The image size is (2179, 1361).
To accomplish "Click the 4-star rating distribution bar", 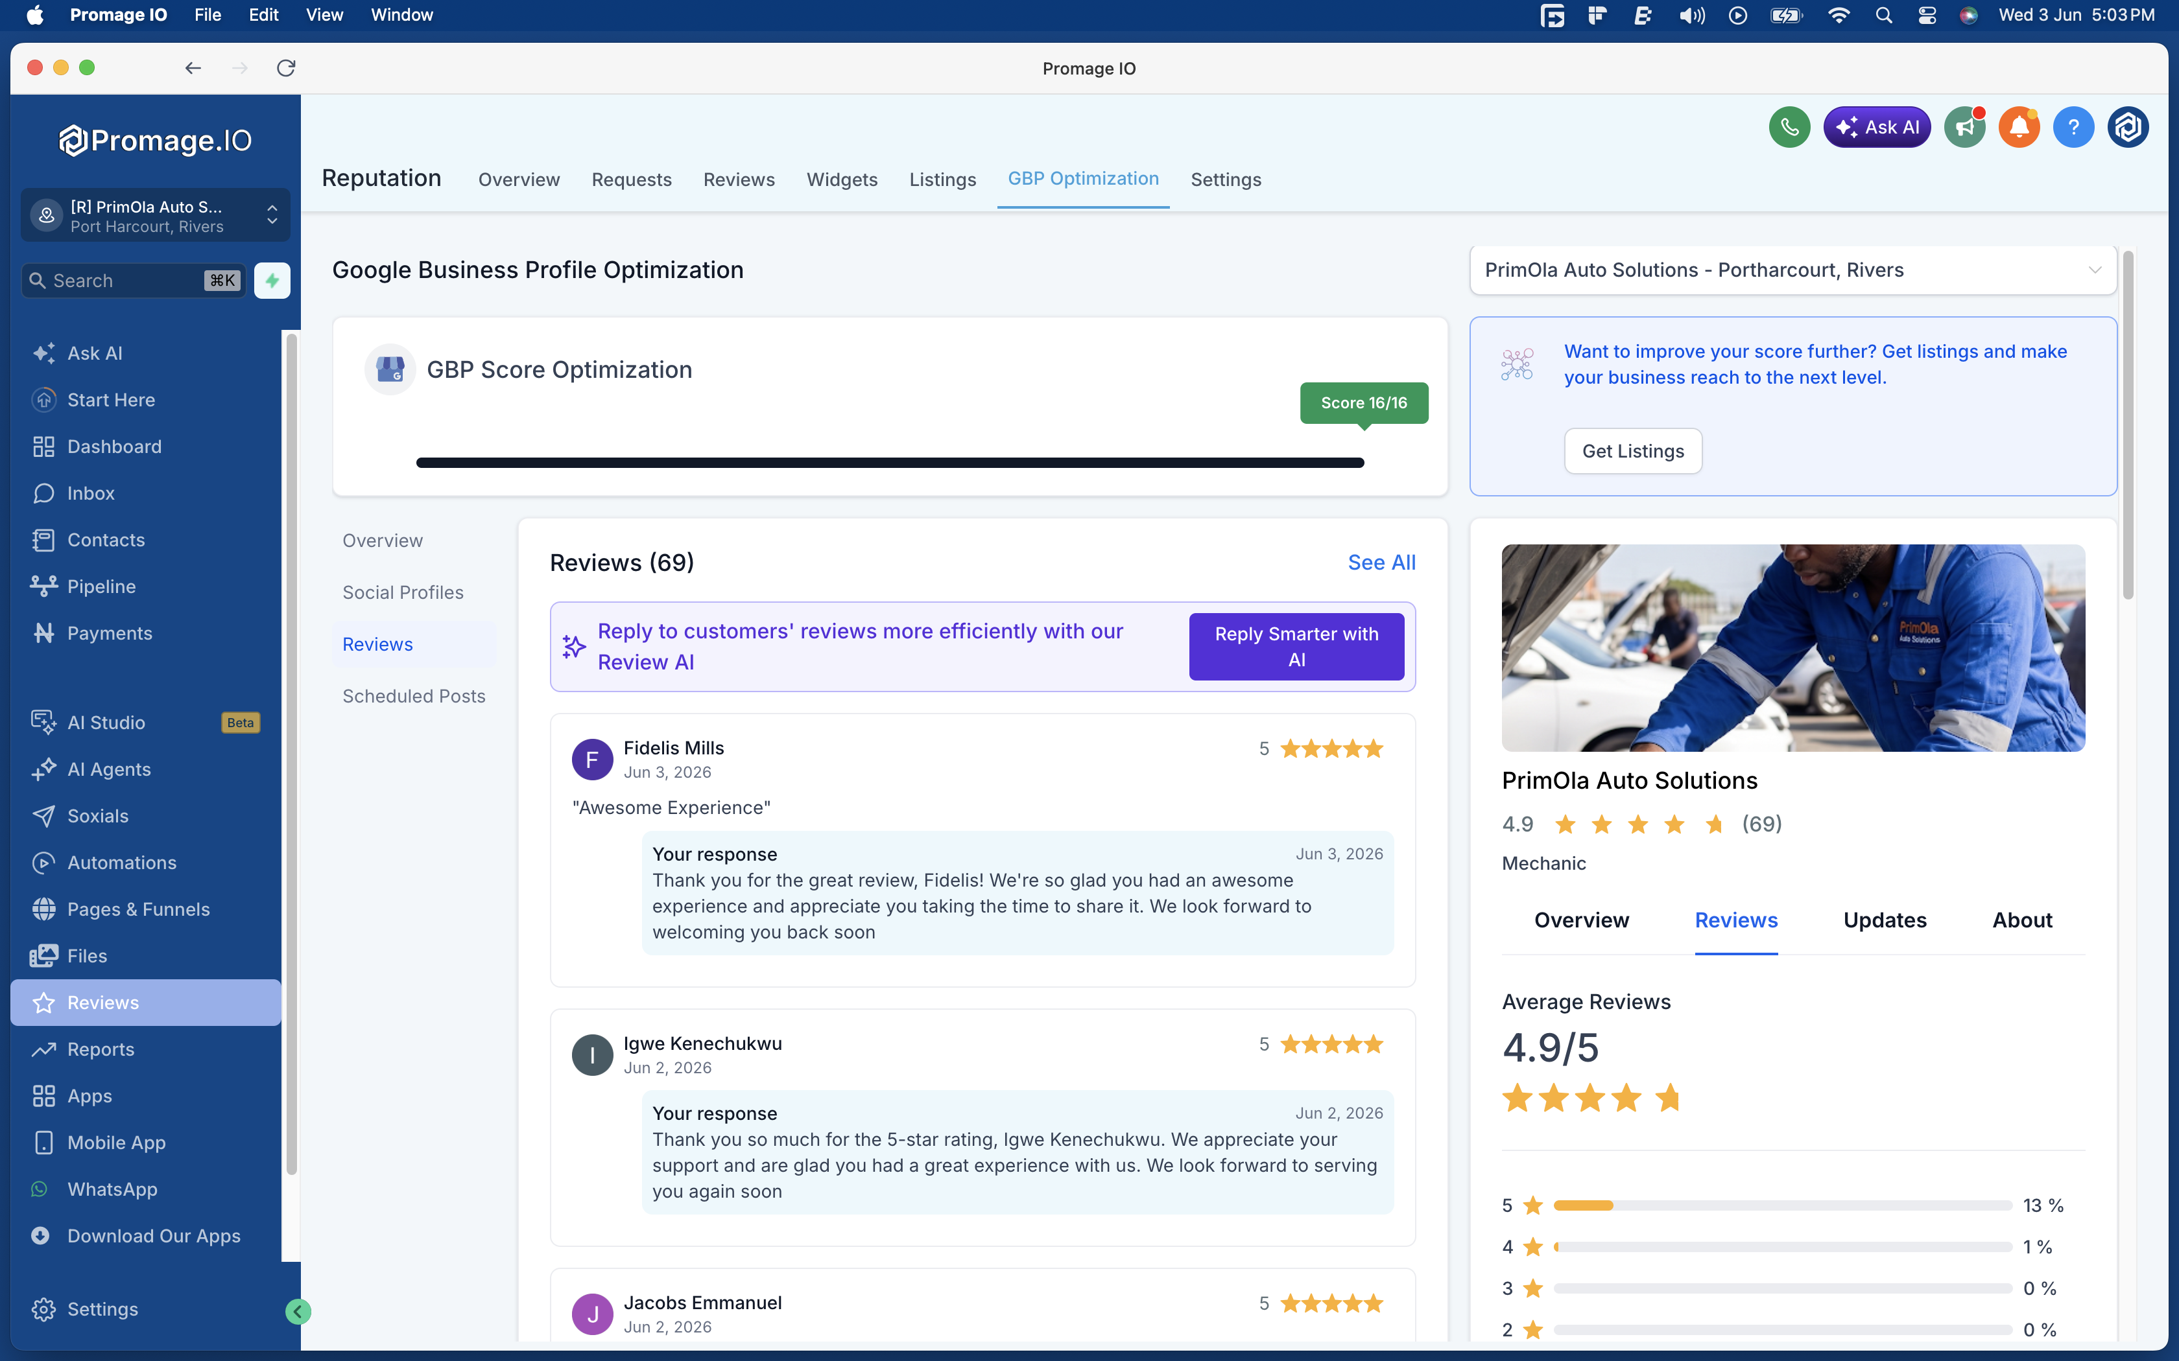I will click(1782, 1247).
